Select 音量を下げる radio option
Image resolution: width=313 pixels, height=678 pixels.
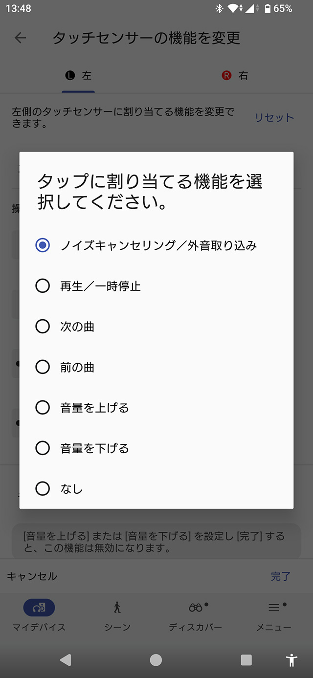click(x=43, y=448)
